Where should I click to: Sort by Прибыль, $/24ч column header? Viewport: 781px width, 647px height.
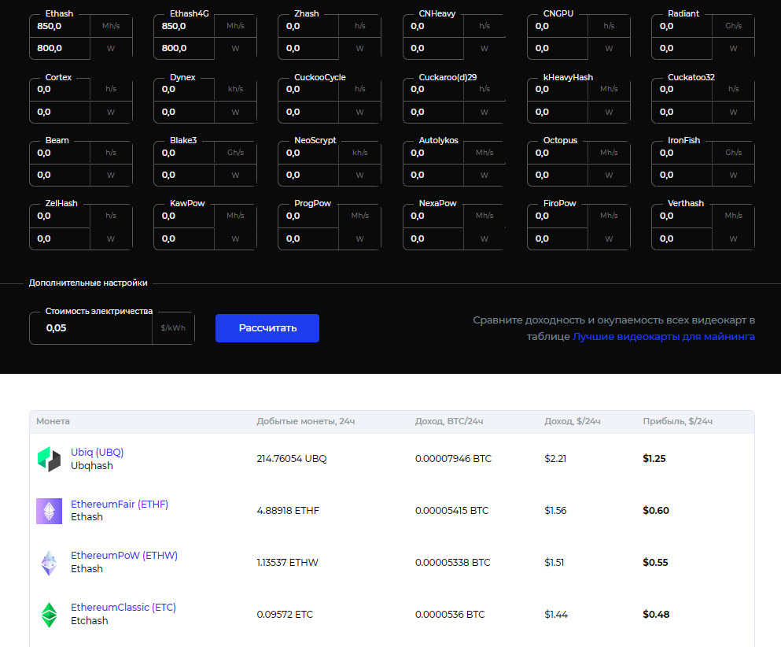[x=677, y=422]
